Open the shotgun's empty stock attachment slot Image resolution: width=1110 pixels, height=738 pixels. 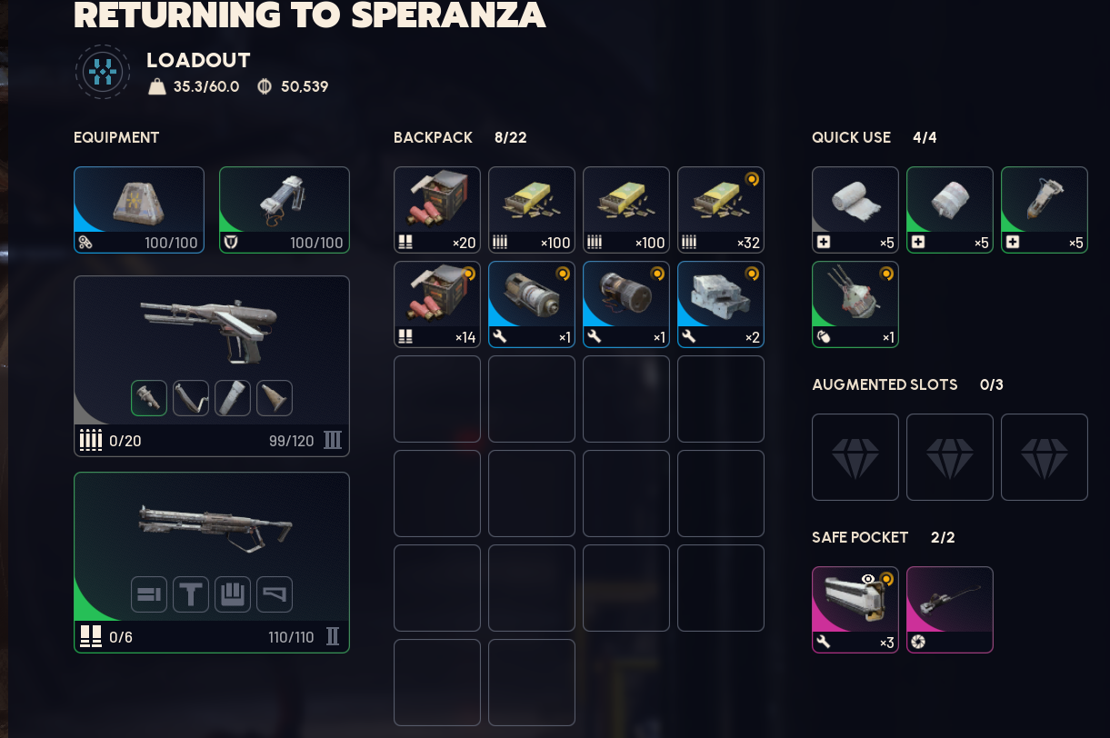click(275, 594)
